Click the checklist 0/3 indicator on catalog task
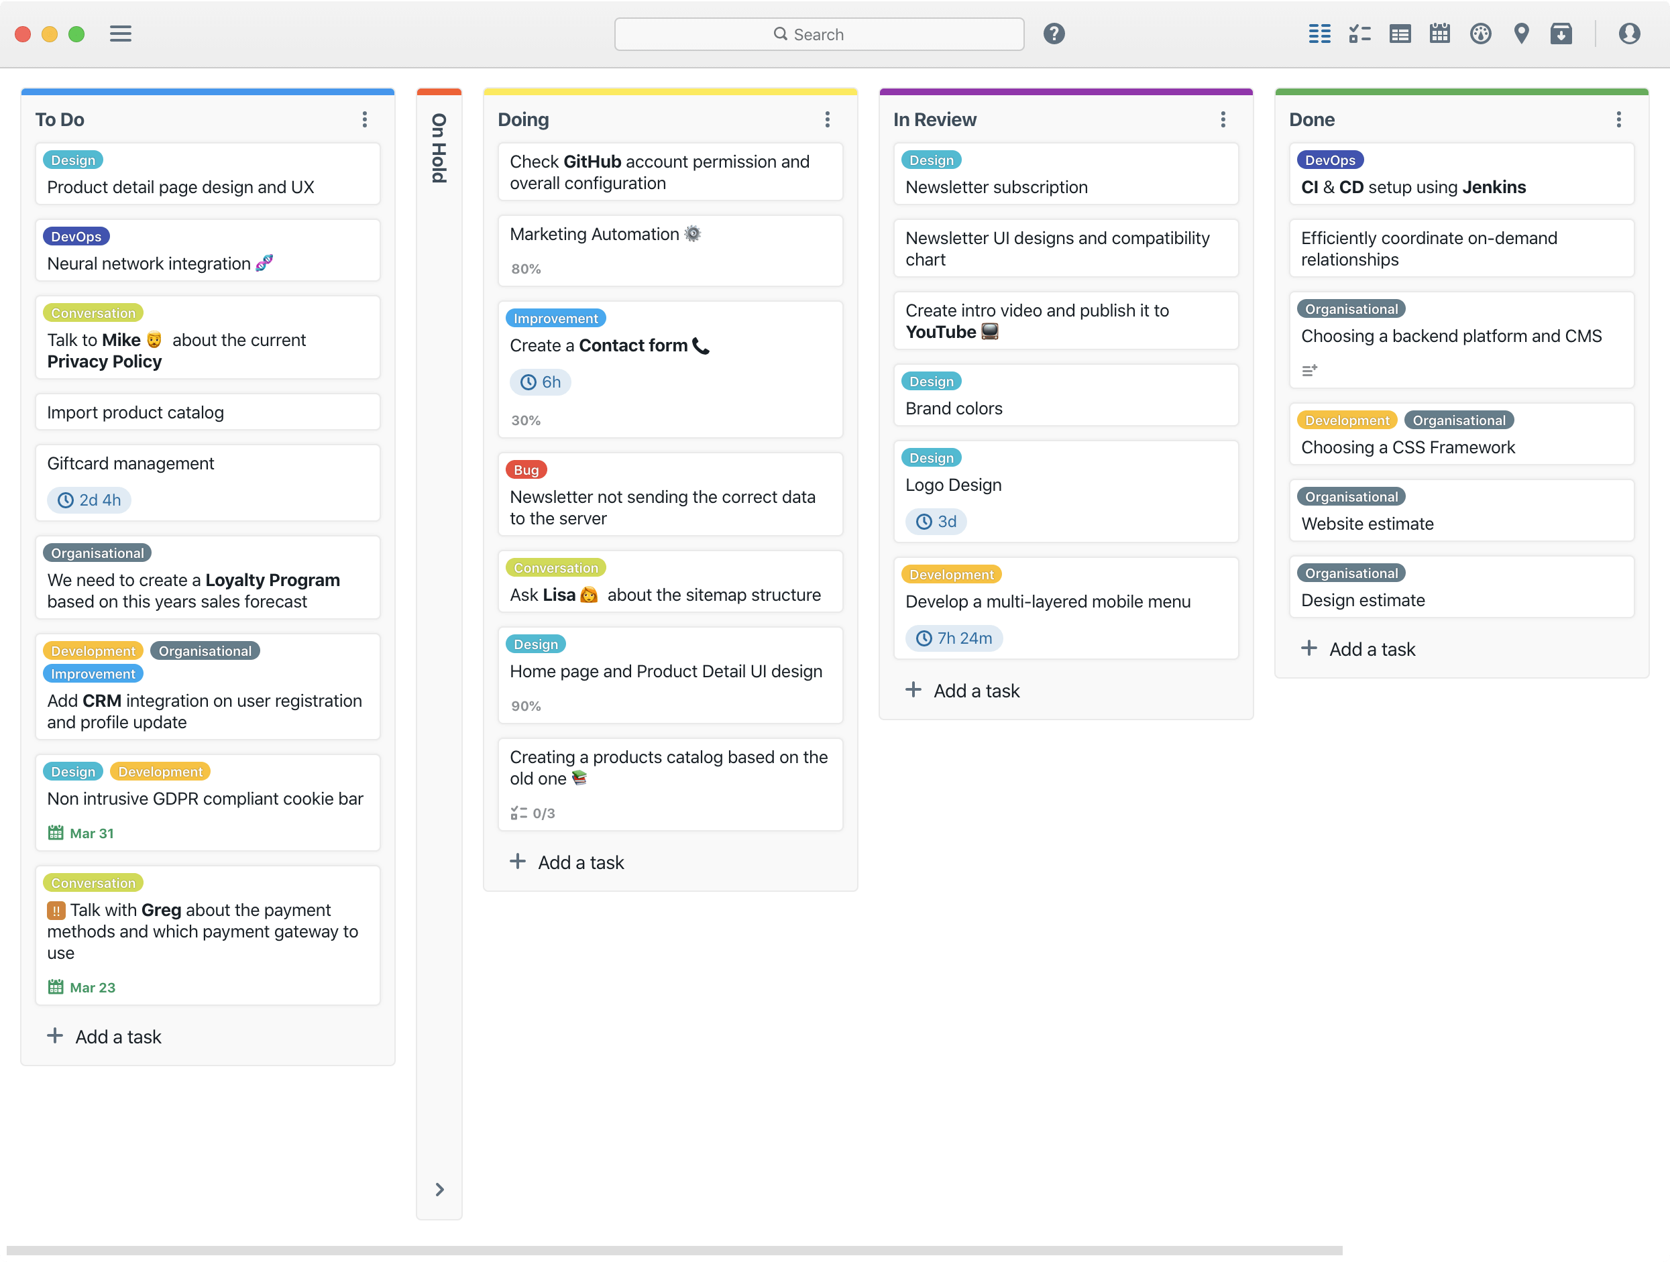The image size is (1670, 1262). click(533, 813)
